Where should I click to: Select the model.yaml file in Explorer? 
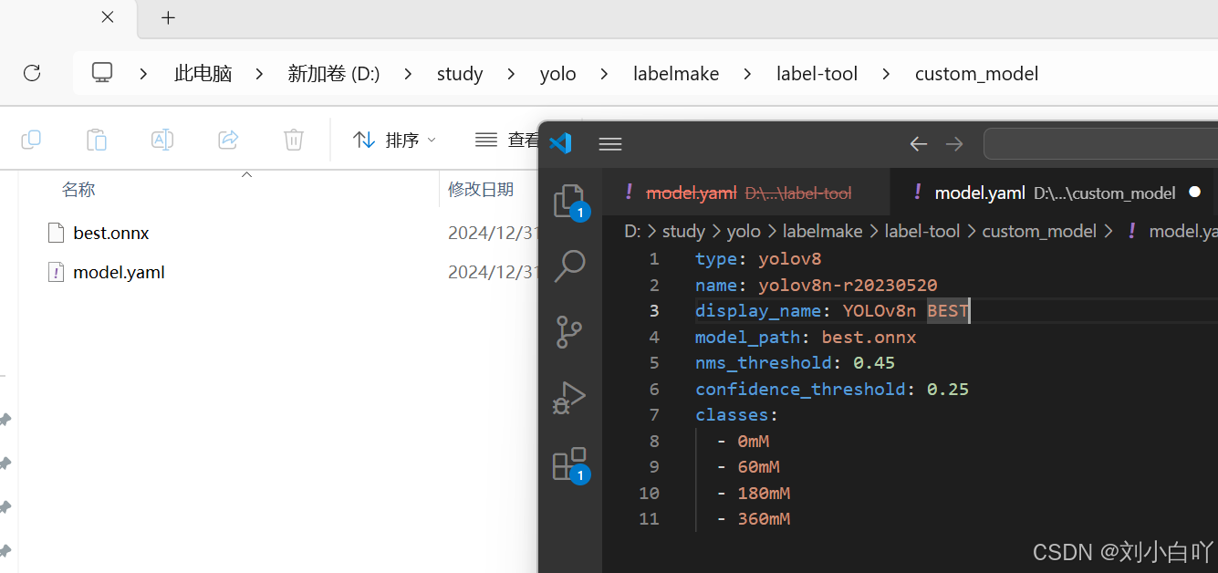119,272
